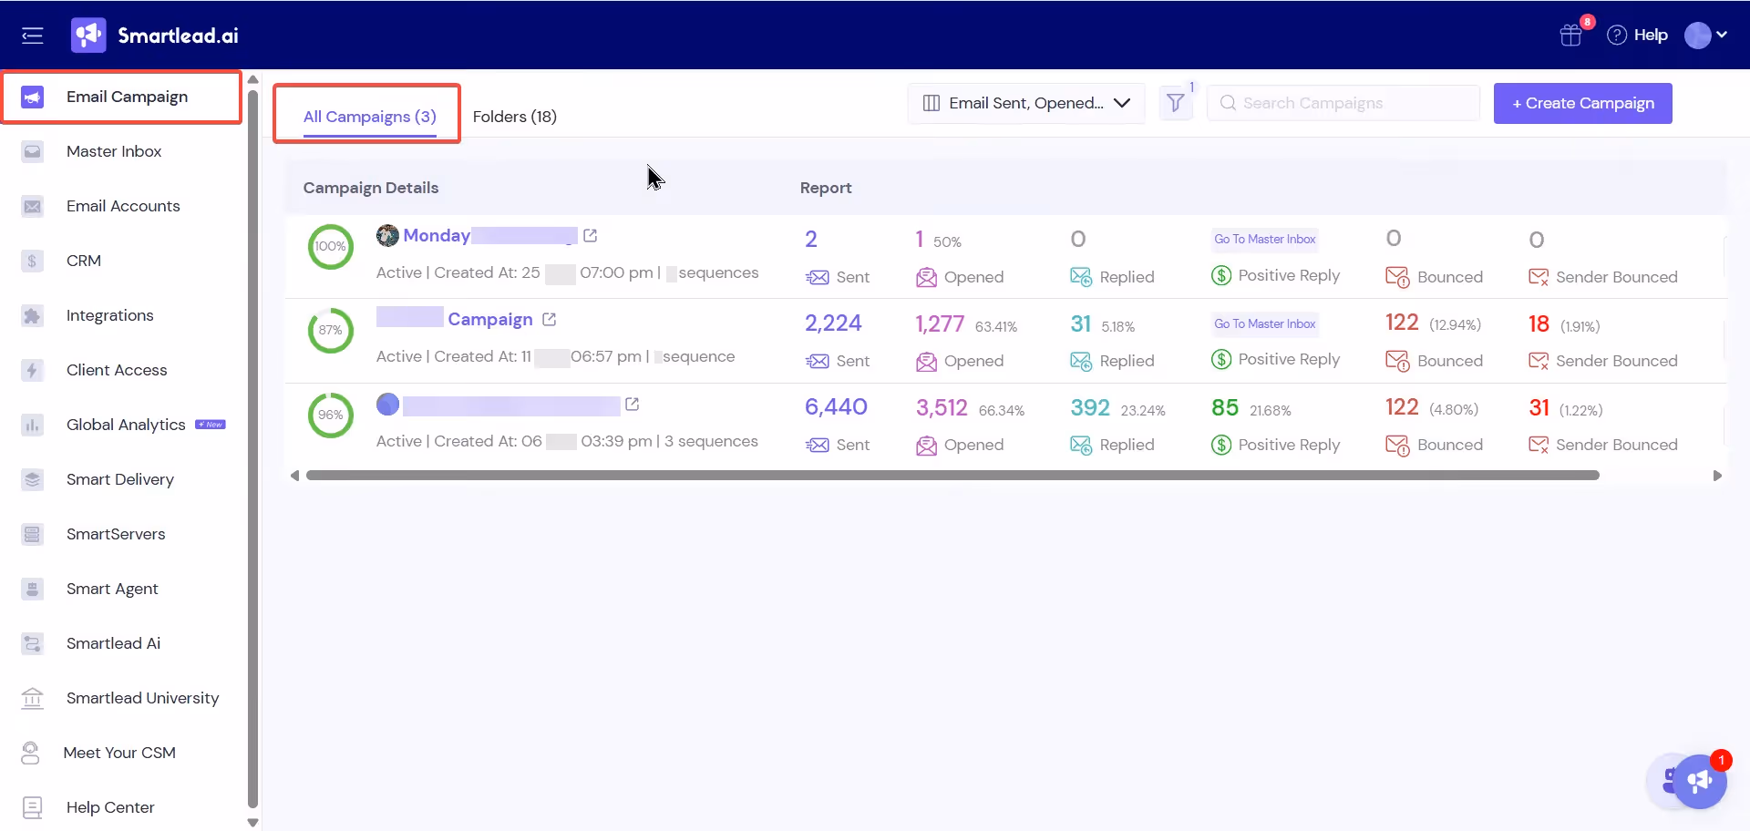Click the Monday campaign avatar
Image resolution: width=1750 pixels, height=831 pixels.
(387, 235)
